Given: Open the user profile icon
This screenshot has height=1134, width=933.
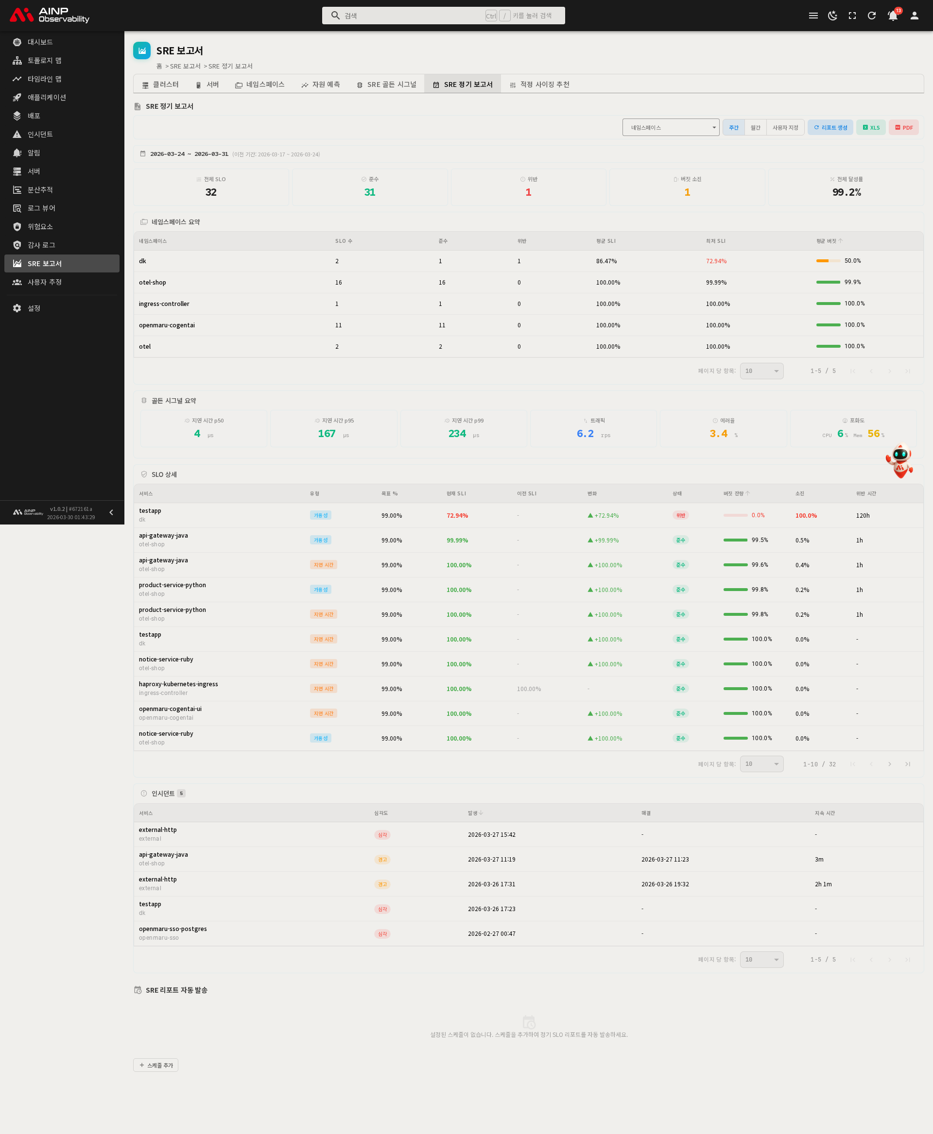Looking at the screenshot, I should point(914,16).
